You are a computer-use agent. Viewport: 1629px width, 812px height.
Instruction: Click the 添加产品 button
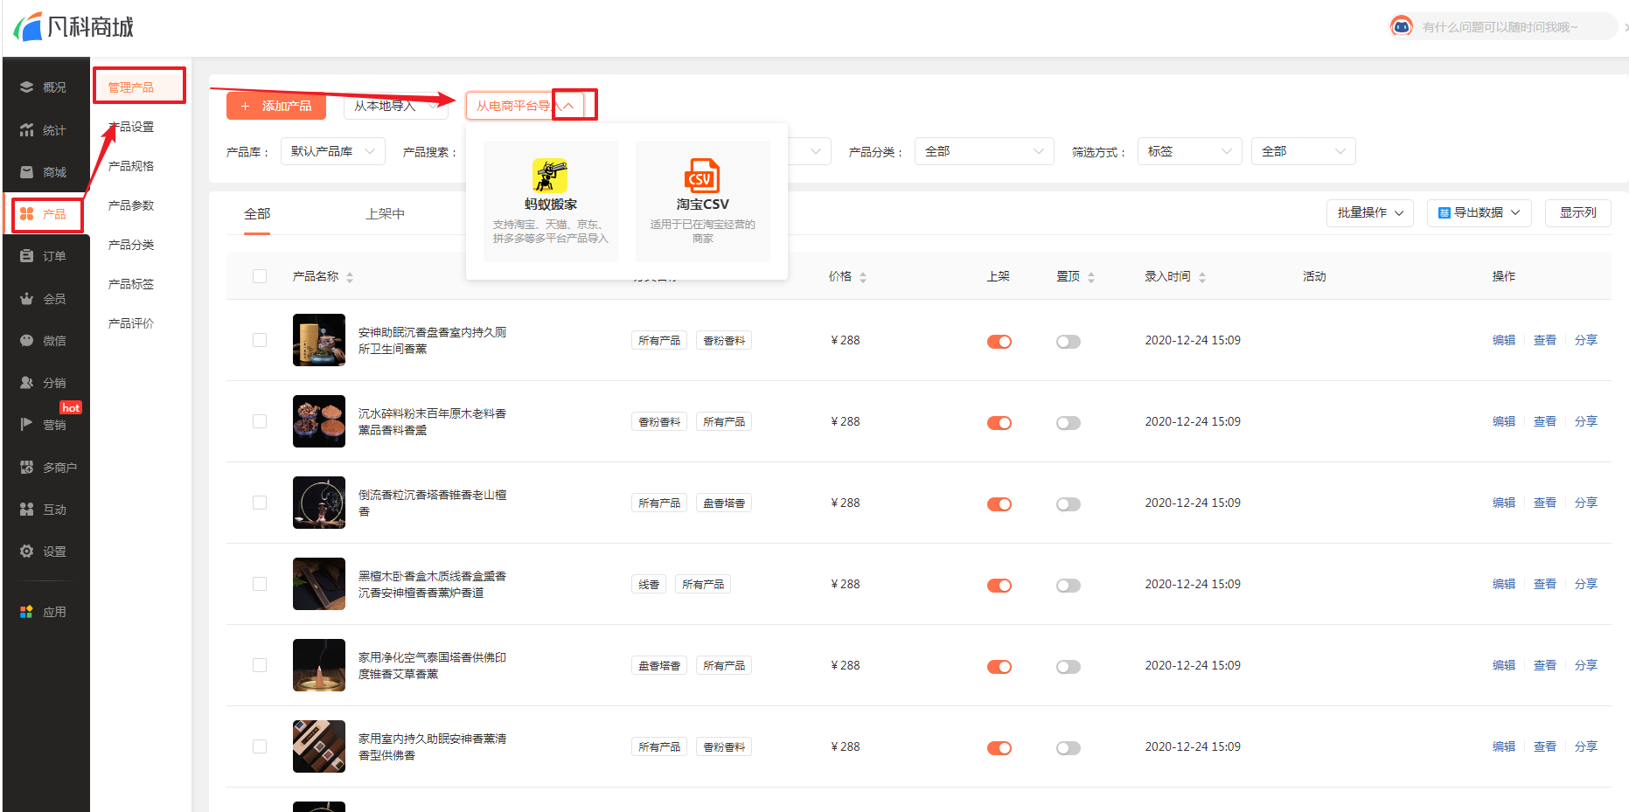click(x=276, y=106)
